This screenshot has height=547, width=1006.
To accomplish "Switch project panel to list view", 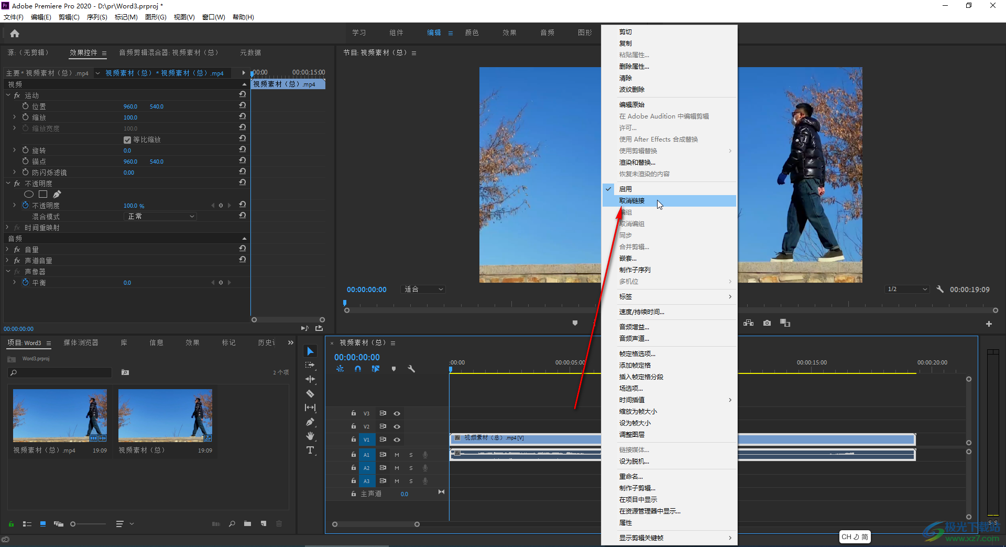I will point(27,523).
